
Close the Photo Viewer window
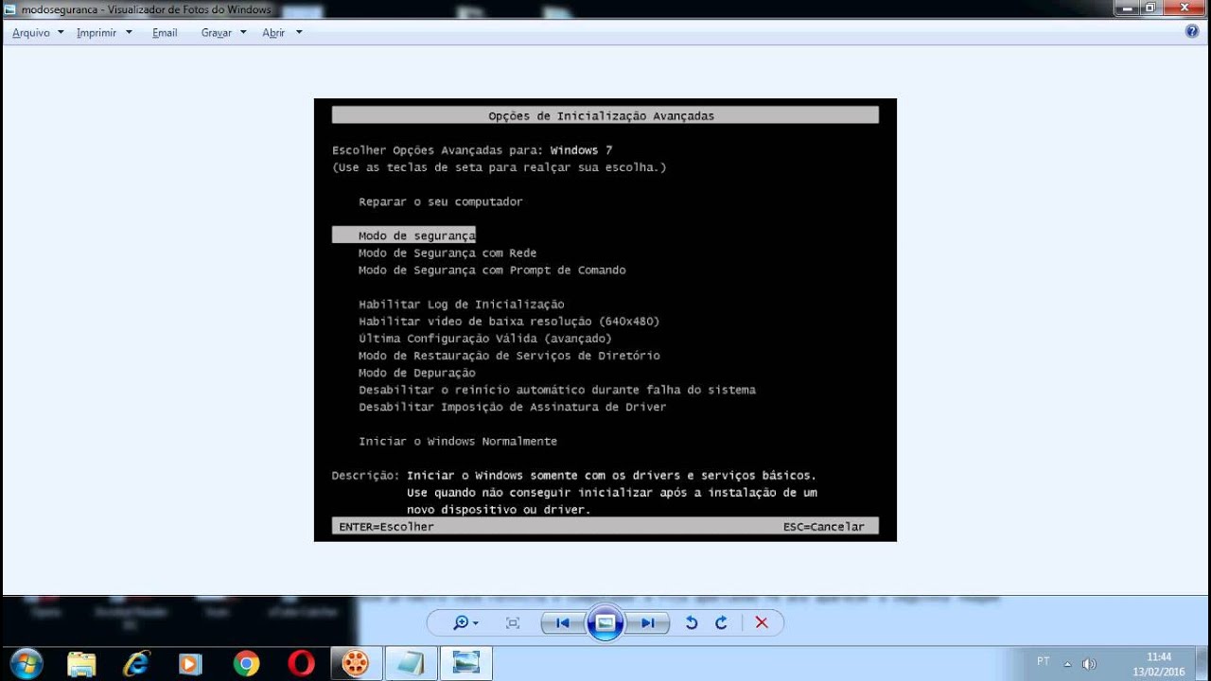coord(1185,8)
